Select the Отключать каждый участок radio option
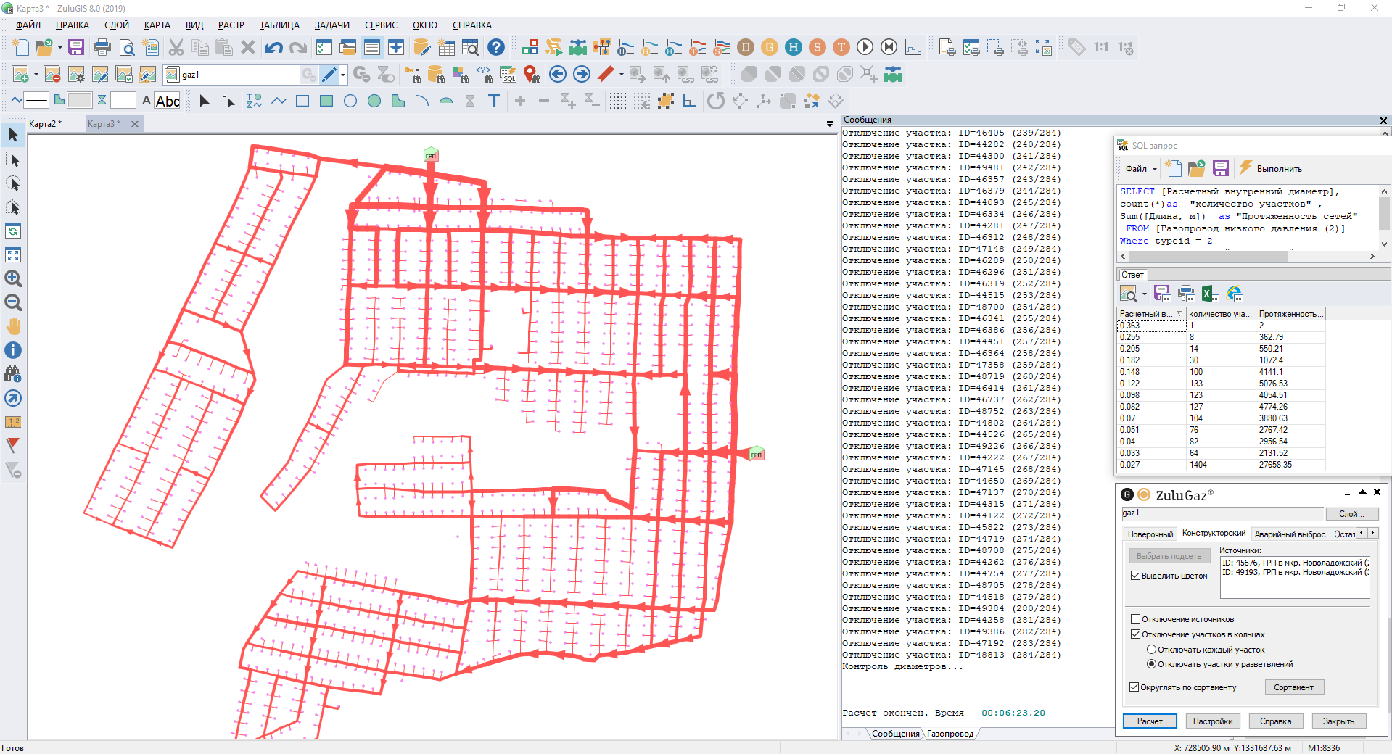Viewport: 1392px width, 754px height. [x=1151, y=650]
